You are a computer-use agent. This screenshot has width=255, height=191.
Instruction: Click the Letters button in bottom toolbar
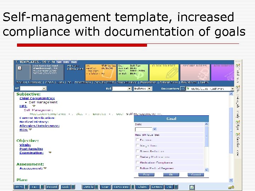tap(157, 187)
